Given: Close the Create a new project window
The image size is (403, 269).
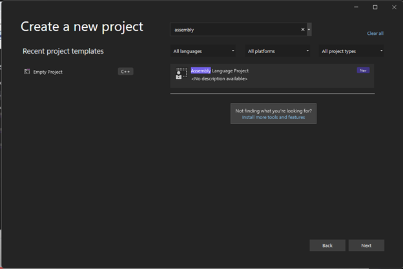Looking at the screenshot, I should 394,7.
